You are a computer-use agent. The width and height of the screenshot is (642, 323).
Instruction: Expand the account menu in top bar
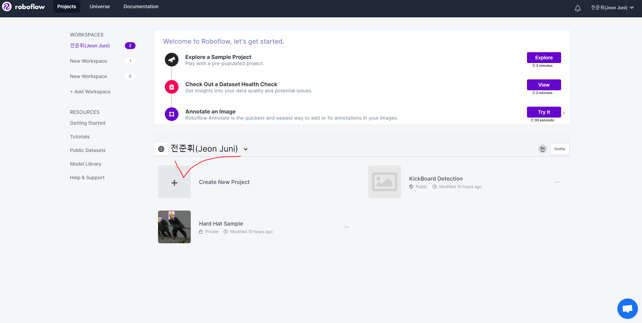612,7
